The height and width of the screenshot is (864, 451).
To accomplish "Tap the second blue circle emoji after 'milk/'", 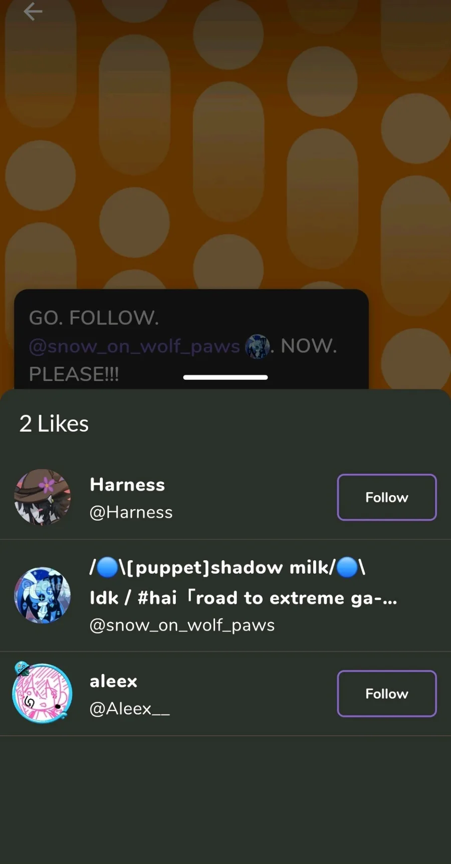I will [x=347, y=567].
